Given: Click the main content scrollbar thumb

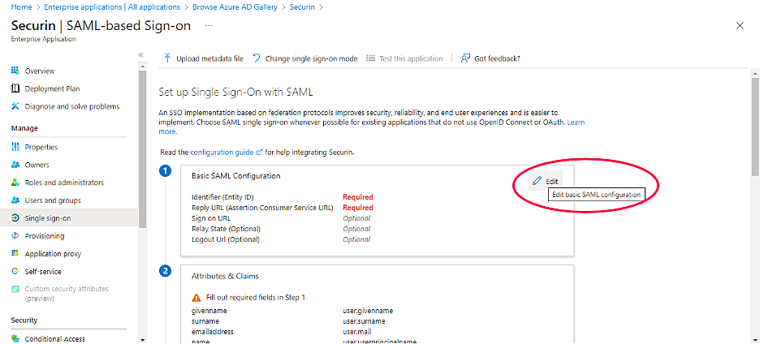Looking at the screenshot, I should click(755, 126).
